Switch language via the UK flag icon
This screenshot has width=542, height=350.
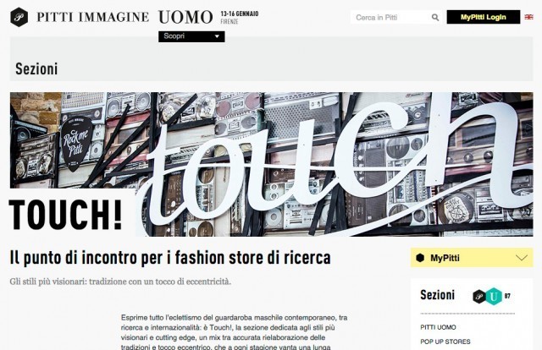(528, 17)
